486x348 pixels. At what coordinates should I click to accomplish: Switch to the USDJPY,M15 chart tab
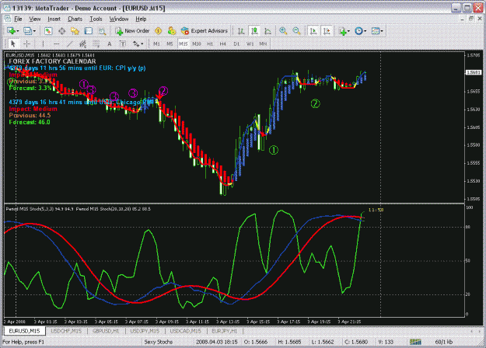[x=145, y=331]
